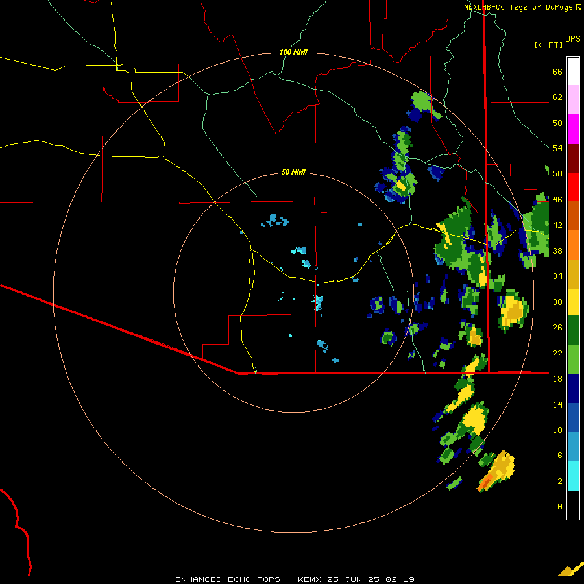This screenshot has height=584, width=584.
Task: Click the 34 legend value
Action: point(557,276)
